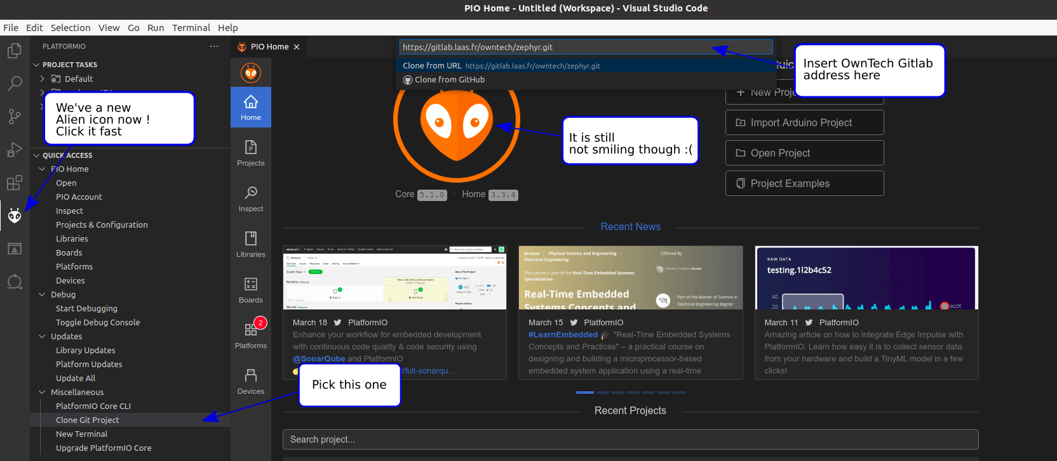Open the Edit menu
The width and height of the screenshot is (1057, 461).
coord(34,28)
